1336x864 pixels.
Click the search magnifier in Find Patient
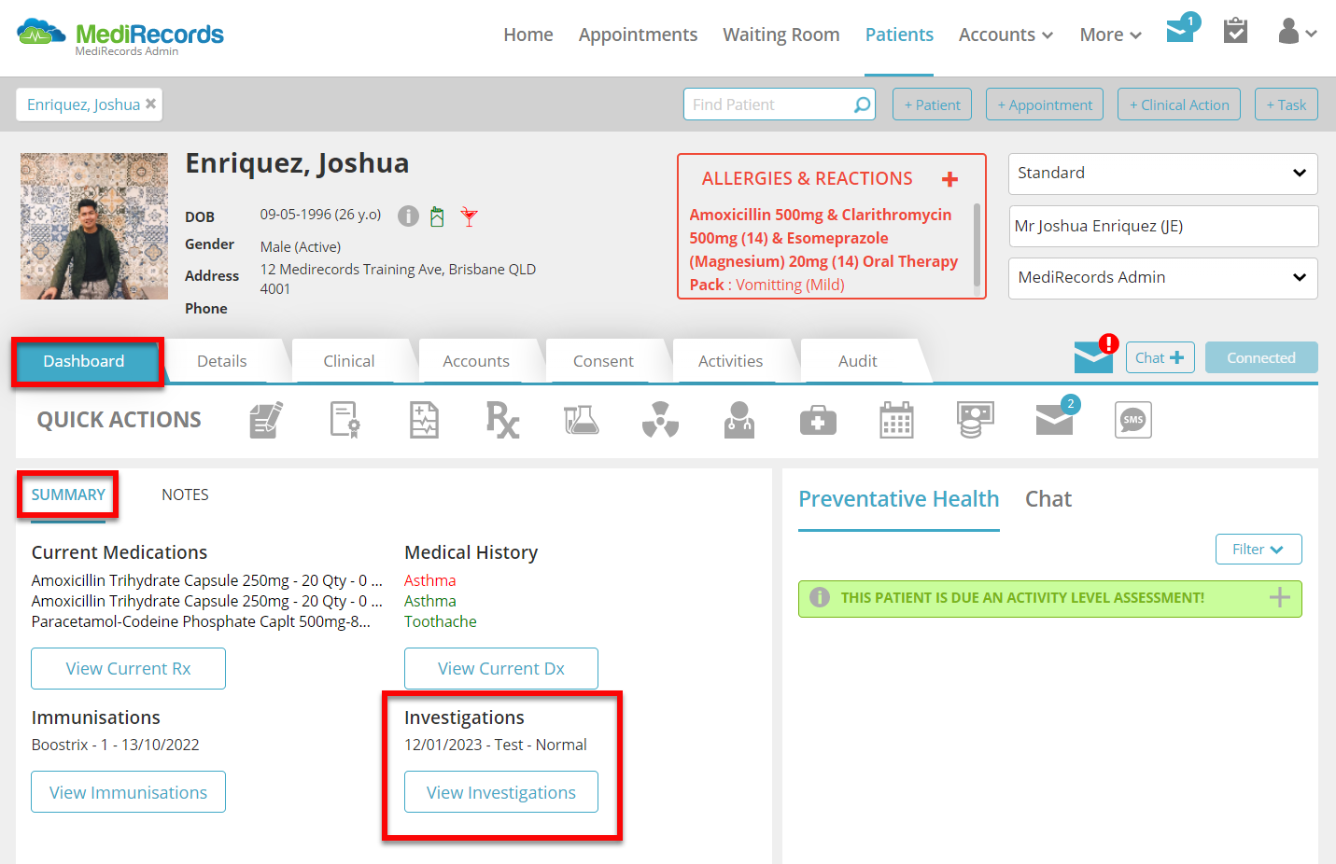pos(863,105)
